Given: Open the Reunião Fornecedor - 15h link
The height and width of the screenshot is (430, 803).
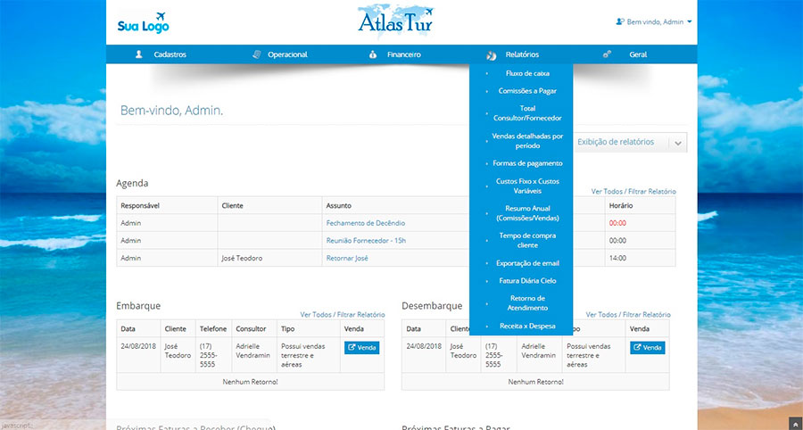Looking at the screenshot, I should tap(366, 241).
